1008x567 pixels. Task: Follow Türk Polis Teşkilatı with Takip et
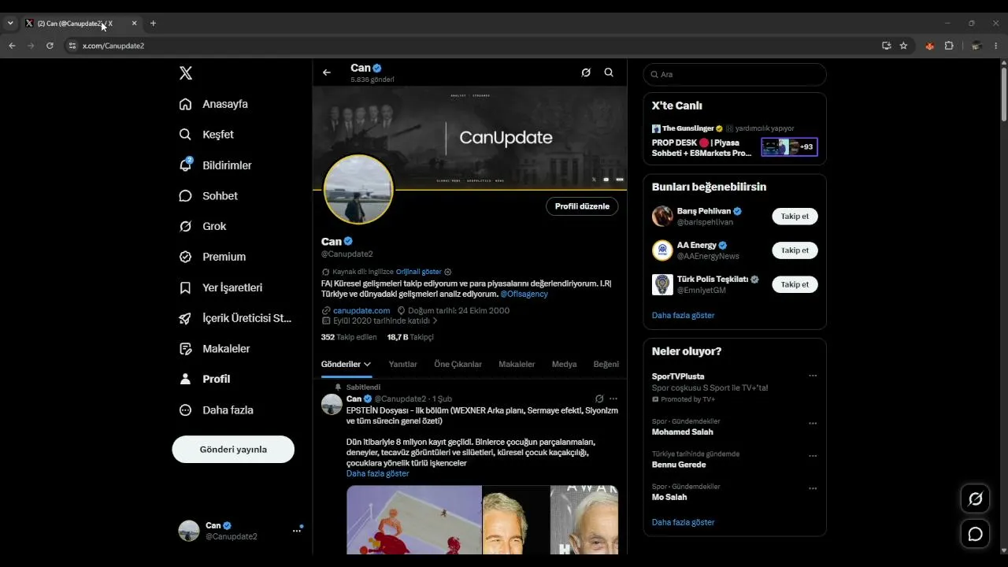coord(795,284)
